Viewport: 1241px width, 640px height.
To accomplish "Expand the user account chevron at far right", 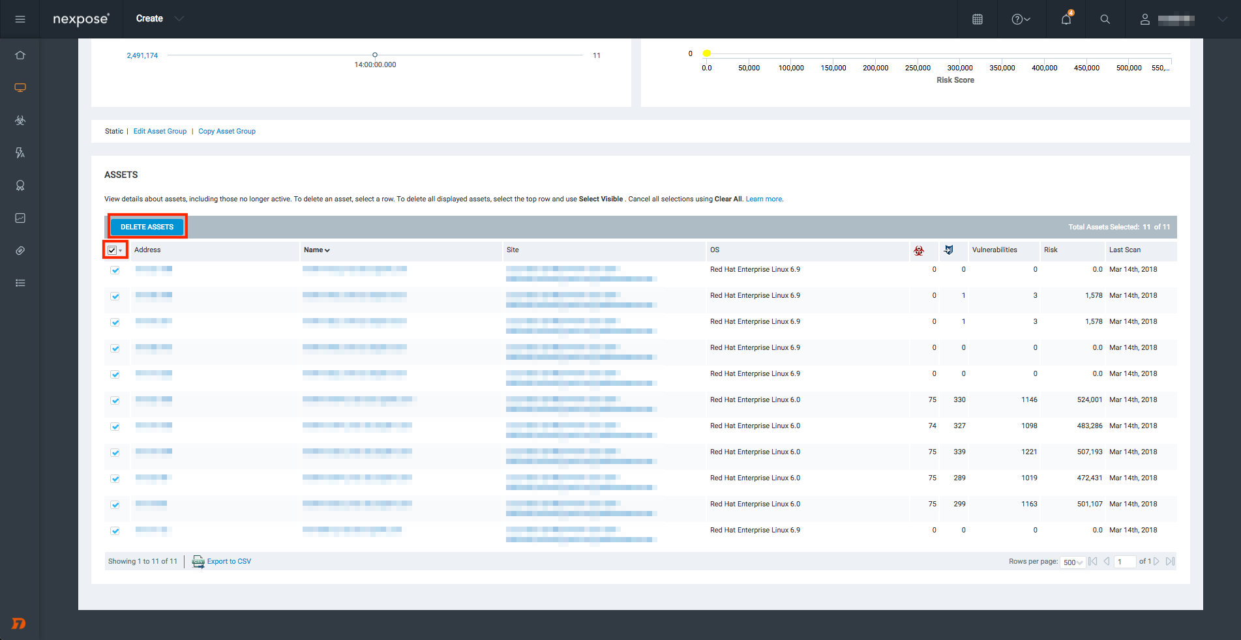I will (1222, 19).
